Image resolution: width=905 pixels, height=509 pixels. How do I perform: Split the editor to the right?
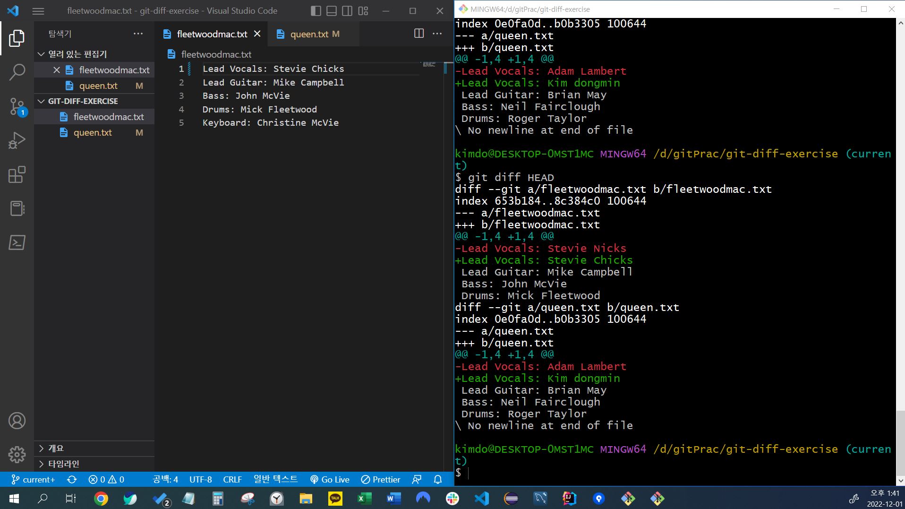(x=419, y=33)
